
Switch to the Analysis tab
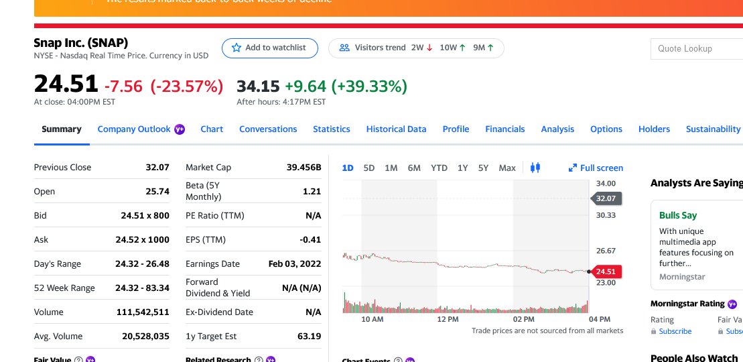(x=557, y=129)
